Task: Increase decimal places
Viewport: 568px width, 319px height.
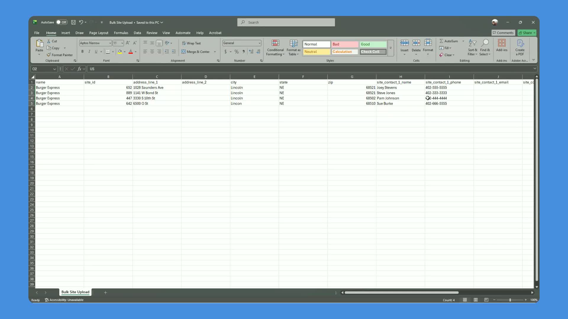Action: pos(251,52)
